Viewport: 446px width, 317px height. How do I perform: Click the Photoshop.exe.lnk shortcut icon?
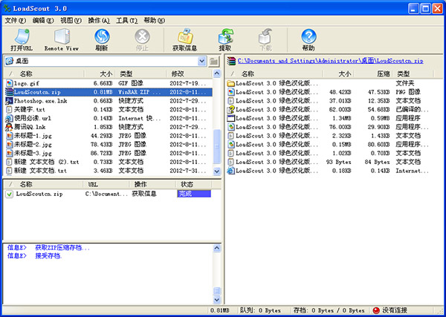[10, 101]
